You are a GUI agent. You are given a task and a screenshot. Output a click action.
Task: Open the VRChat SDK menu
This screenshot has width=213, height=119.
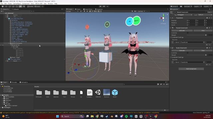(x=39, y=4)
